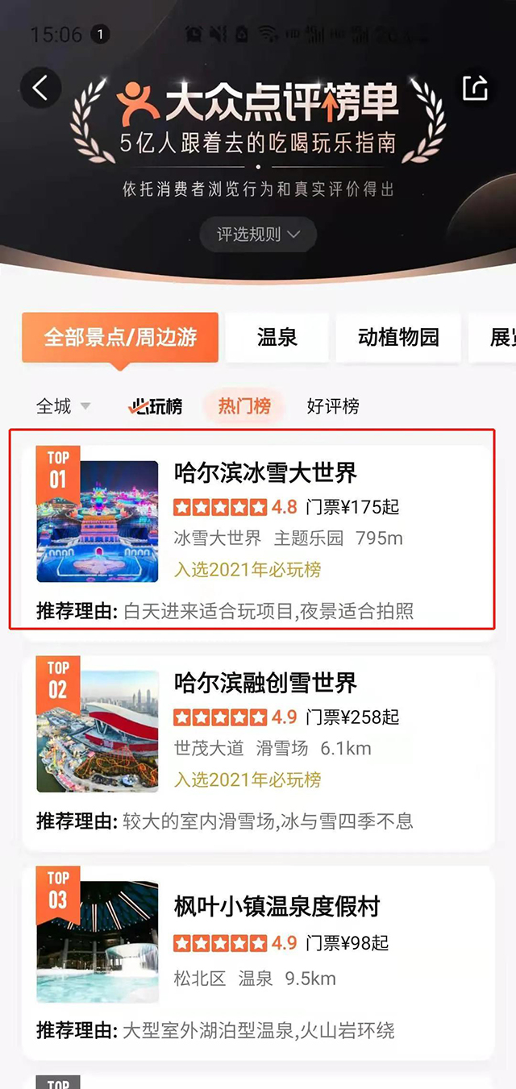516x1089 pixels.
Task: Tap the TOP 03 rank badge
Action: tap(58, 891)
